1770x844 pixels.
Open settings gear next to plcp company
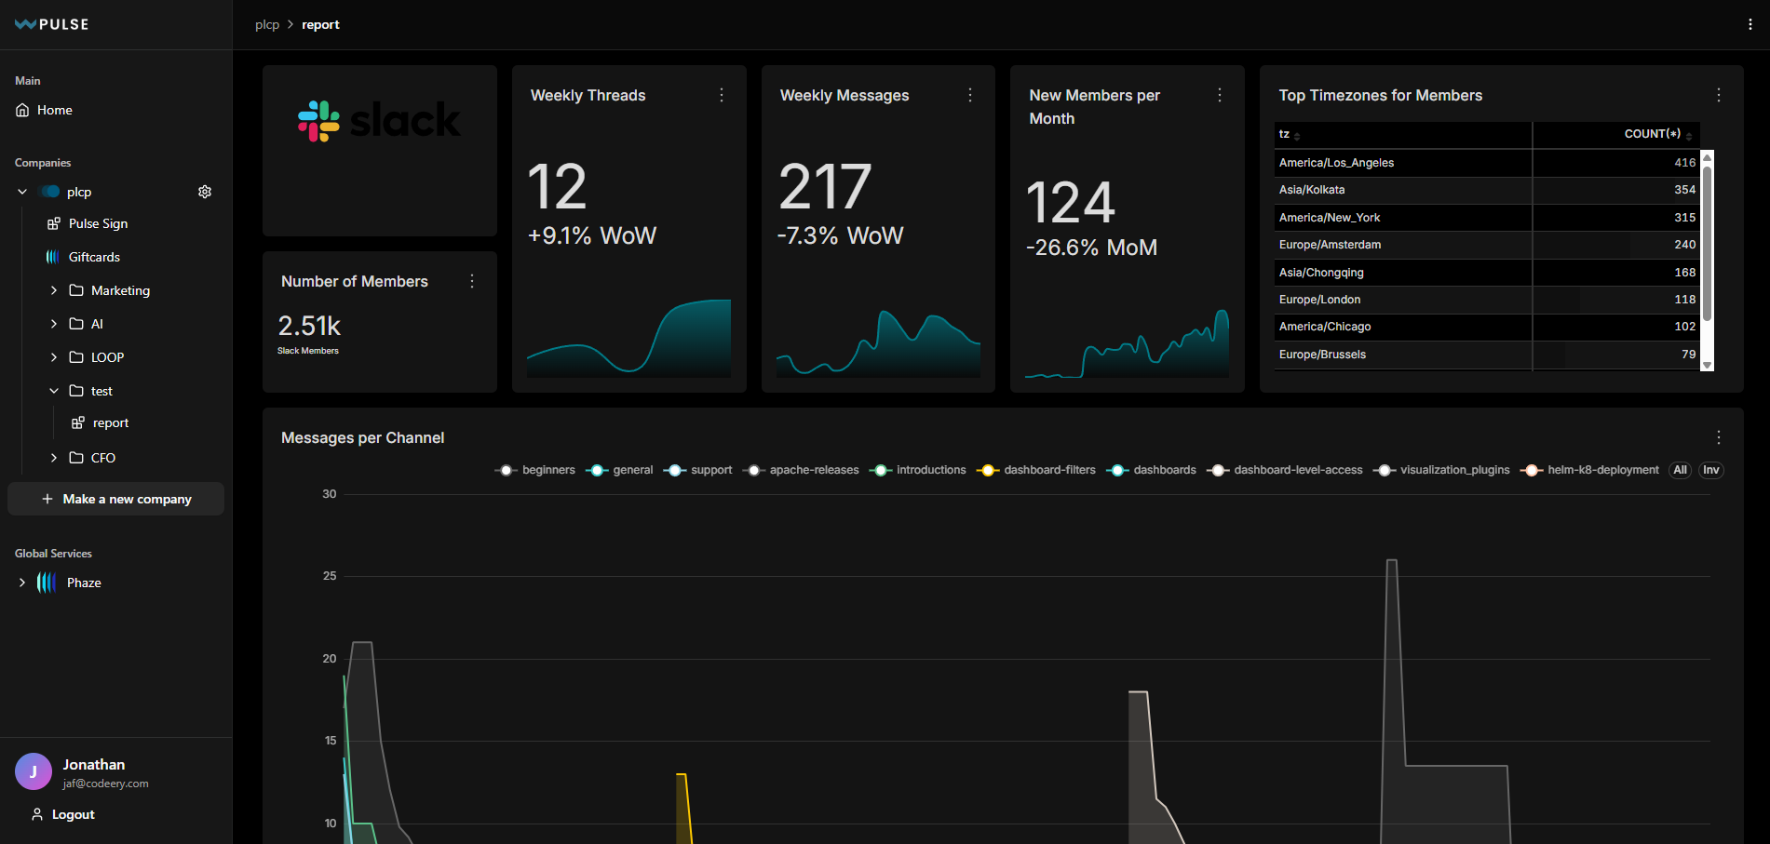205,192
